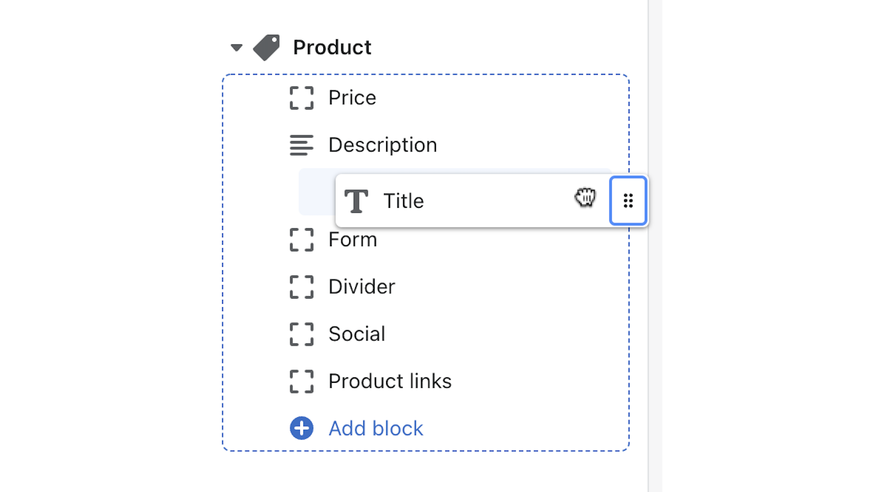
Task: Select the Description block text icon
Action: click(301, 146)
